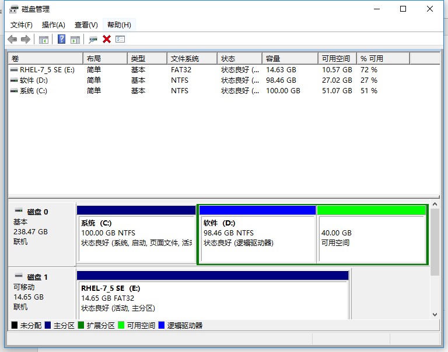The image size is (448, 352).
Task: Open the 文件(F) menu
Action: 22,25
